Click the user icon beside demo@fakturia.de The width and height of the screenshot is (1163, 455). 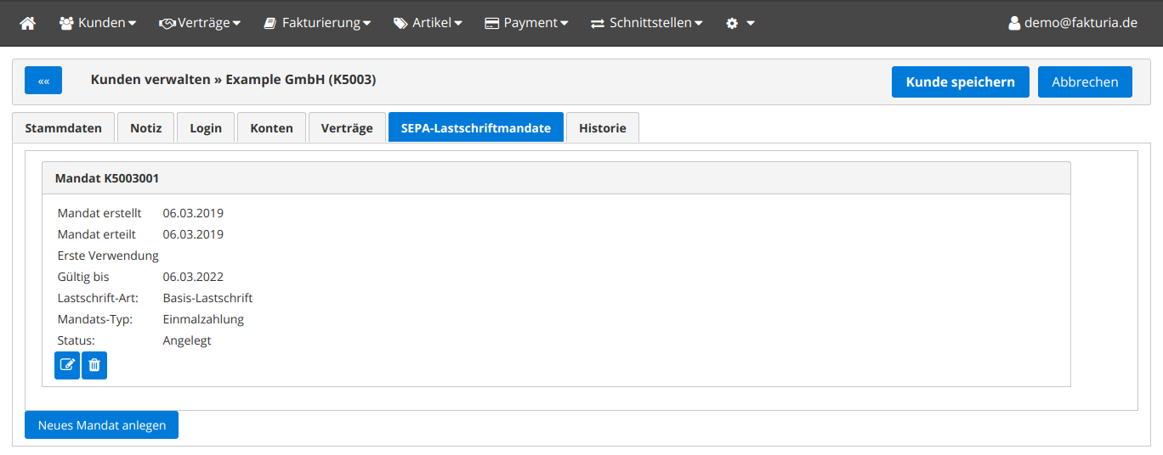pyautogui.click(x=1013, y=23)
